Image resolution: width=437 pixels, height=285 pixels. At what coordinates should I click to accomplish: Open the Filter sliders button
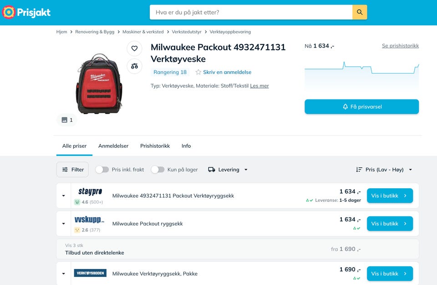(x=72, y=170)
